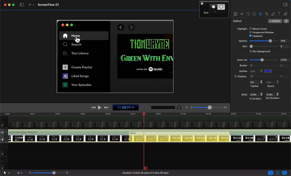Open the Touch Callout properties tab
This screenshot has width=291, height=176.
coord(267,14)
